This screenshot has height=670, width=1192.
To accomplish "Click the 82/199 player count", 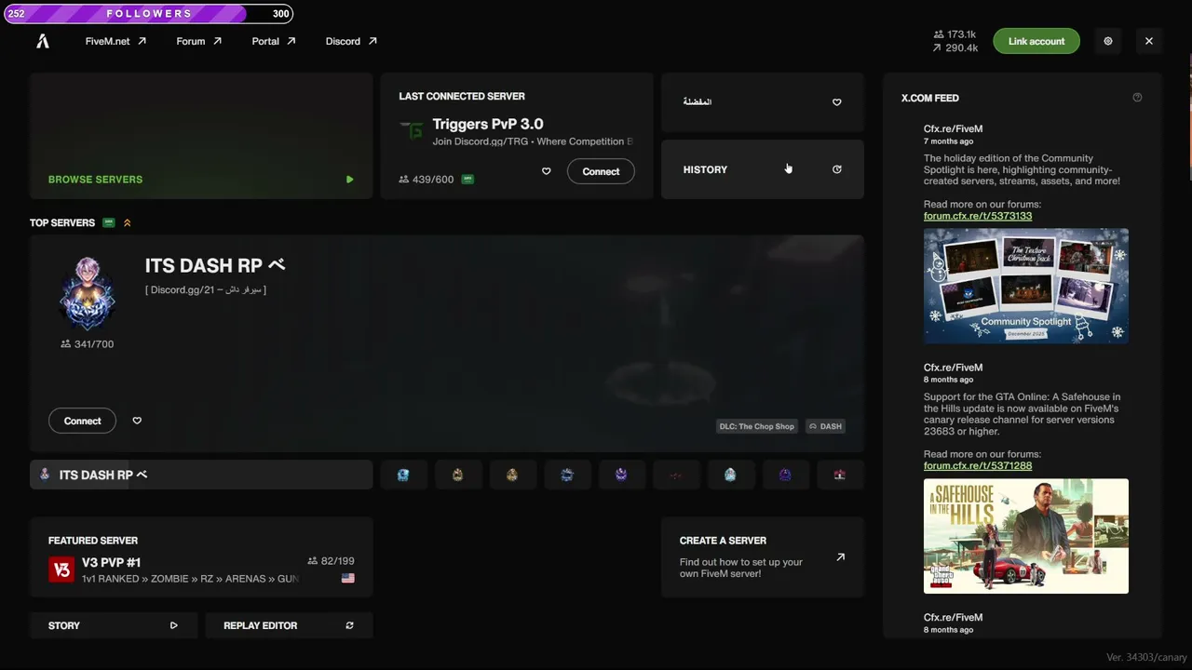I will click(331, 561).
